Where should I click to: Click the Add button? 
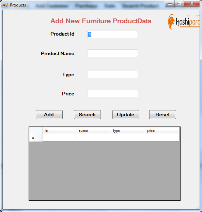pyautogui.click(x=49, y=115)
